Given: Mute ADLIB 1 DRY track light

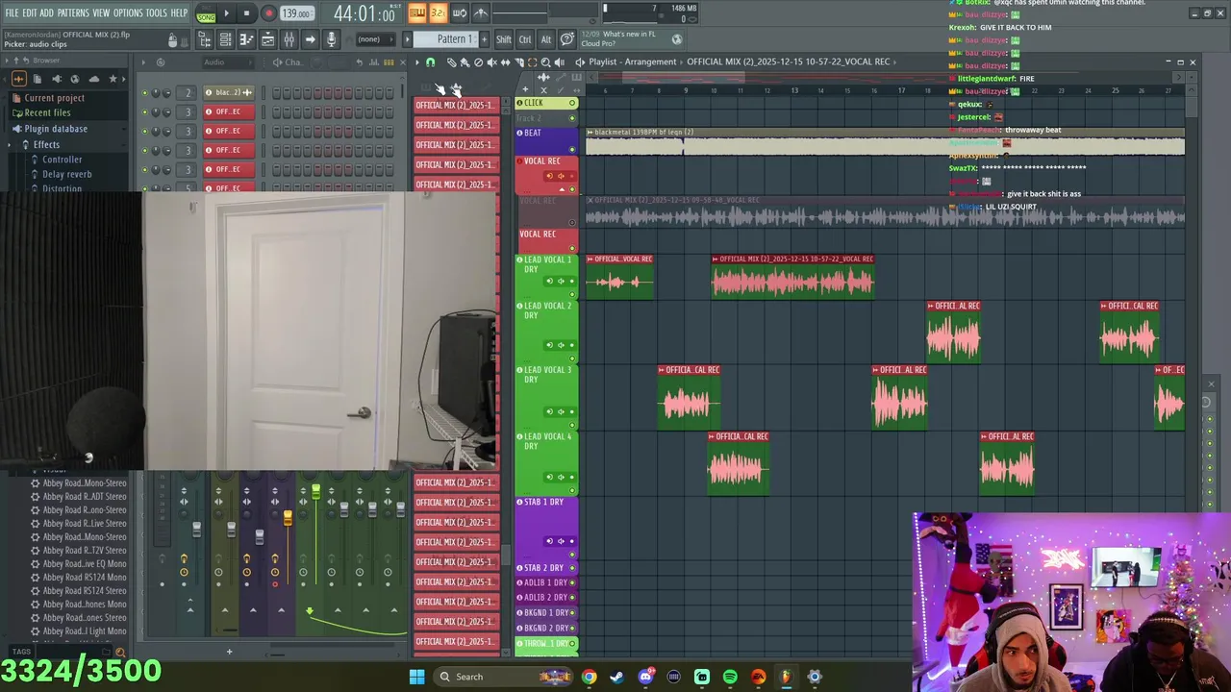Looking at the screenshot, I should tap(572, 582).
